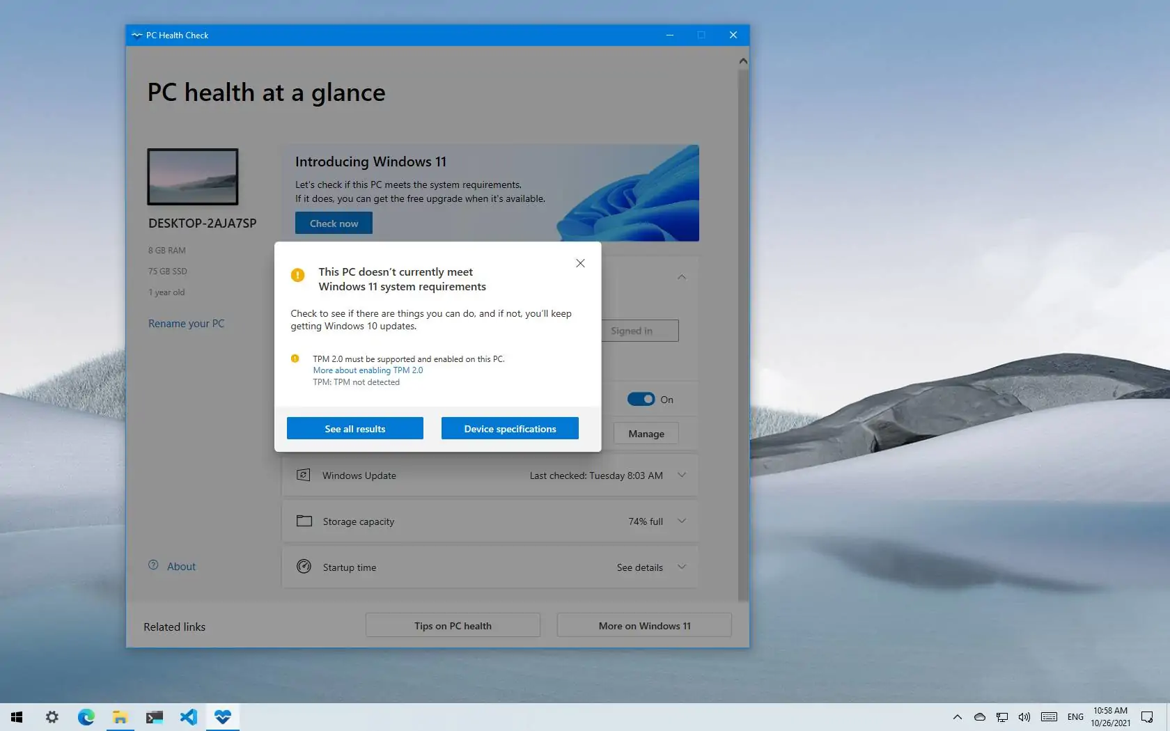The image size is (1170, 731).
Task: Click the Windows Update row label
Action: (359, 475)
